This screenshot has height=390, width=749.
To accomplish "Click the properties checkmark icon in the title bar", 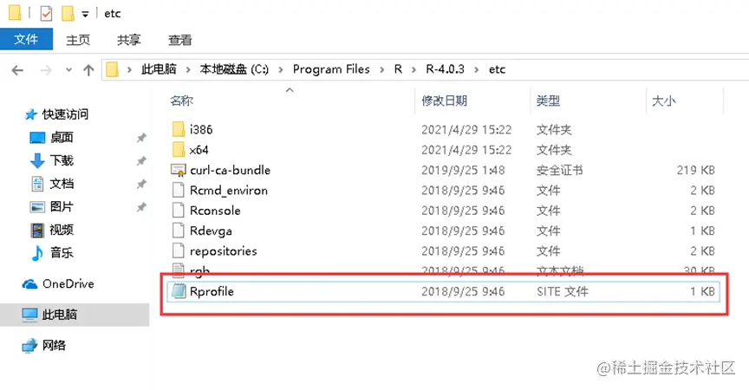I will click(x=46, y=13).
